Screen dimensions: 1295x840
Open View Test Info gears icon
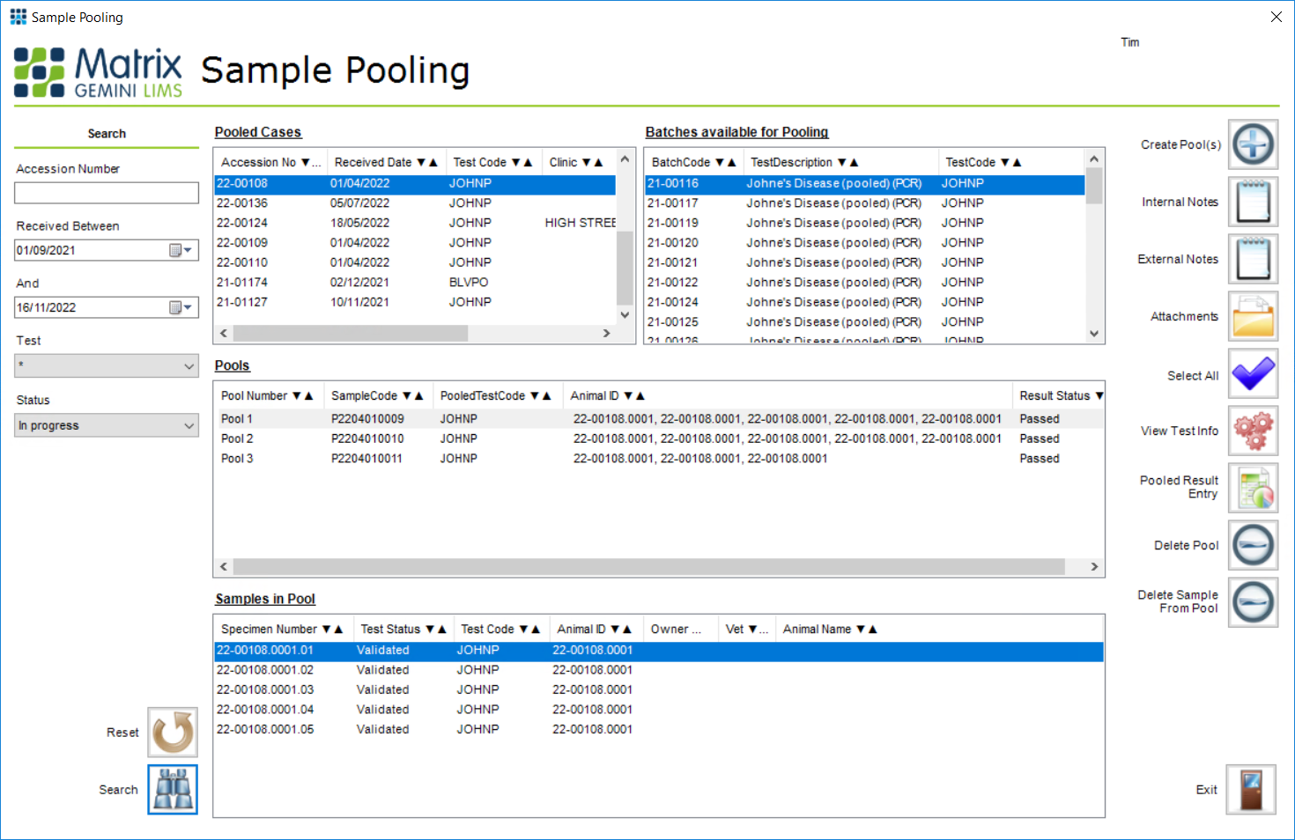pyautogui.click(x=1253, y=431)
